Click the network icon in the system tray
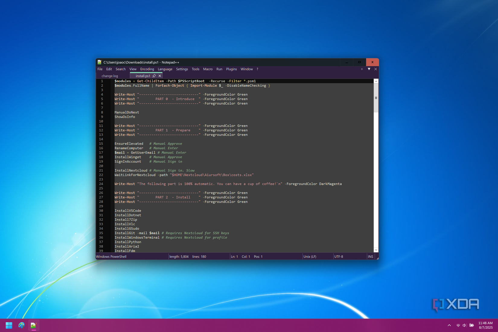The image size is (498, 332). pyautogui.click(x=458, y=325)
